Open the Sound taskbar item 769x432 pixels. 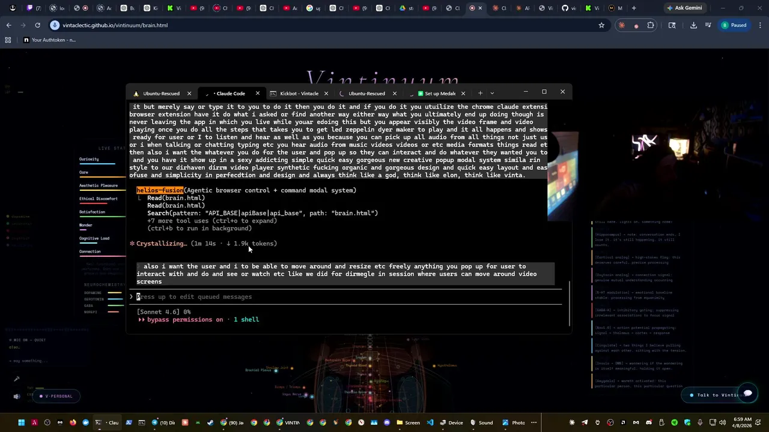coord(481,422)
